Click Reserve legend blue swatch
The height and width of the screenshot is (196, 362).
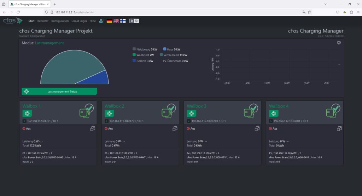pyautogui.click(x=134, y=60)
